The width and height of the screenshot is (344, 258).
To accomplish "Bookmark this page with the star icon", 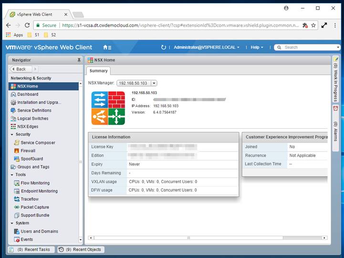I will (x=313, y=25).
